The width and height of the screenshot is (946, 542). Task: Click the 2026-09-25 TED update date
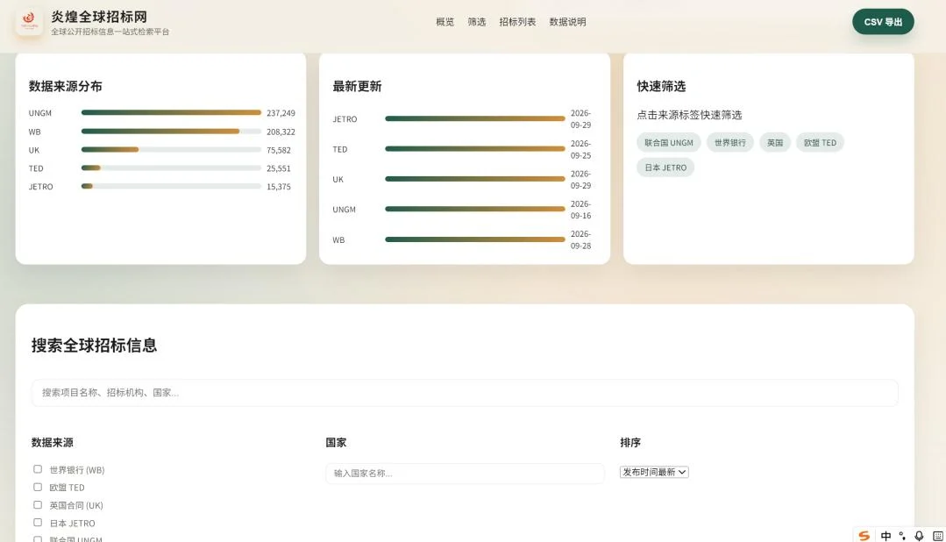[x=581, y=149]
